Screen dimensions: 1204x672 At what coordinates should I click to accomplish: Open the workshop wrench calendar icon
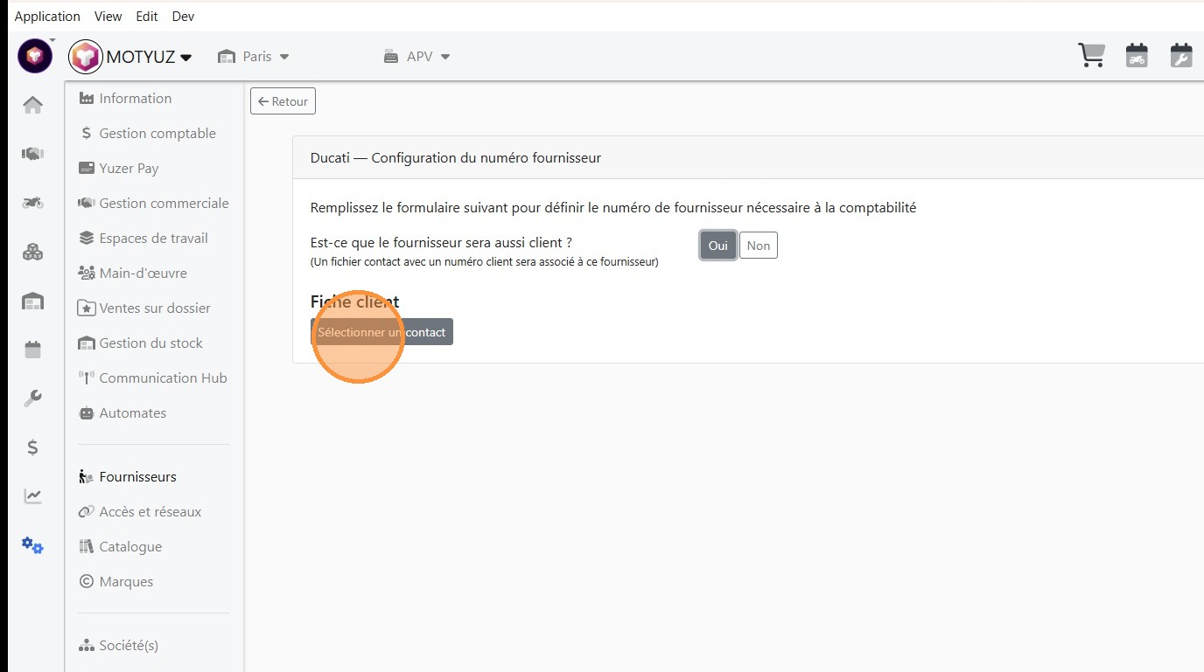point(1181,56)
